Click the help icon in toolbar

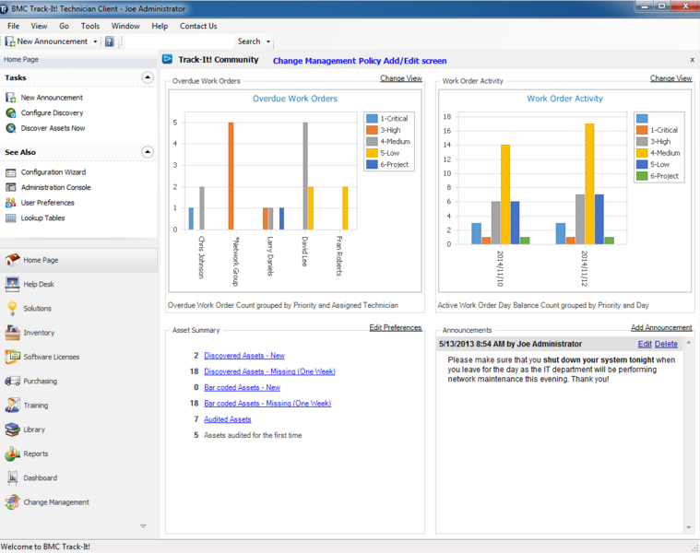(x=109, y=41)
